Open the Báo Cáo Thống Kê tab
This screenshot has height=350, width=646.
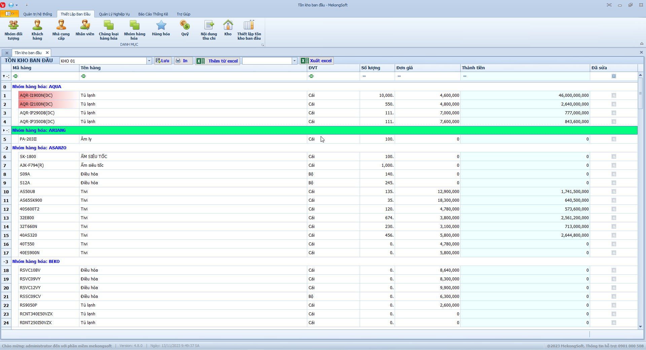(153, 14)
